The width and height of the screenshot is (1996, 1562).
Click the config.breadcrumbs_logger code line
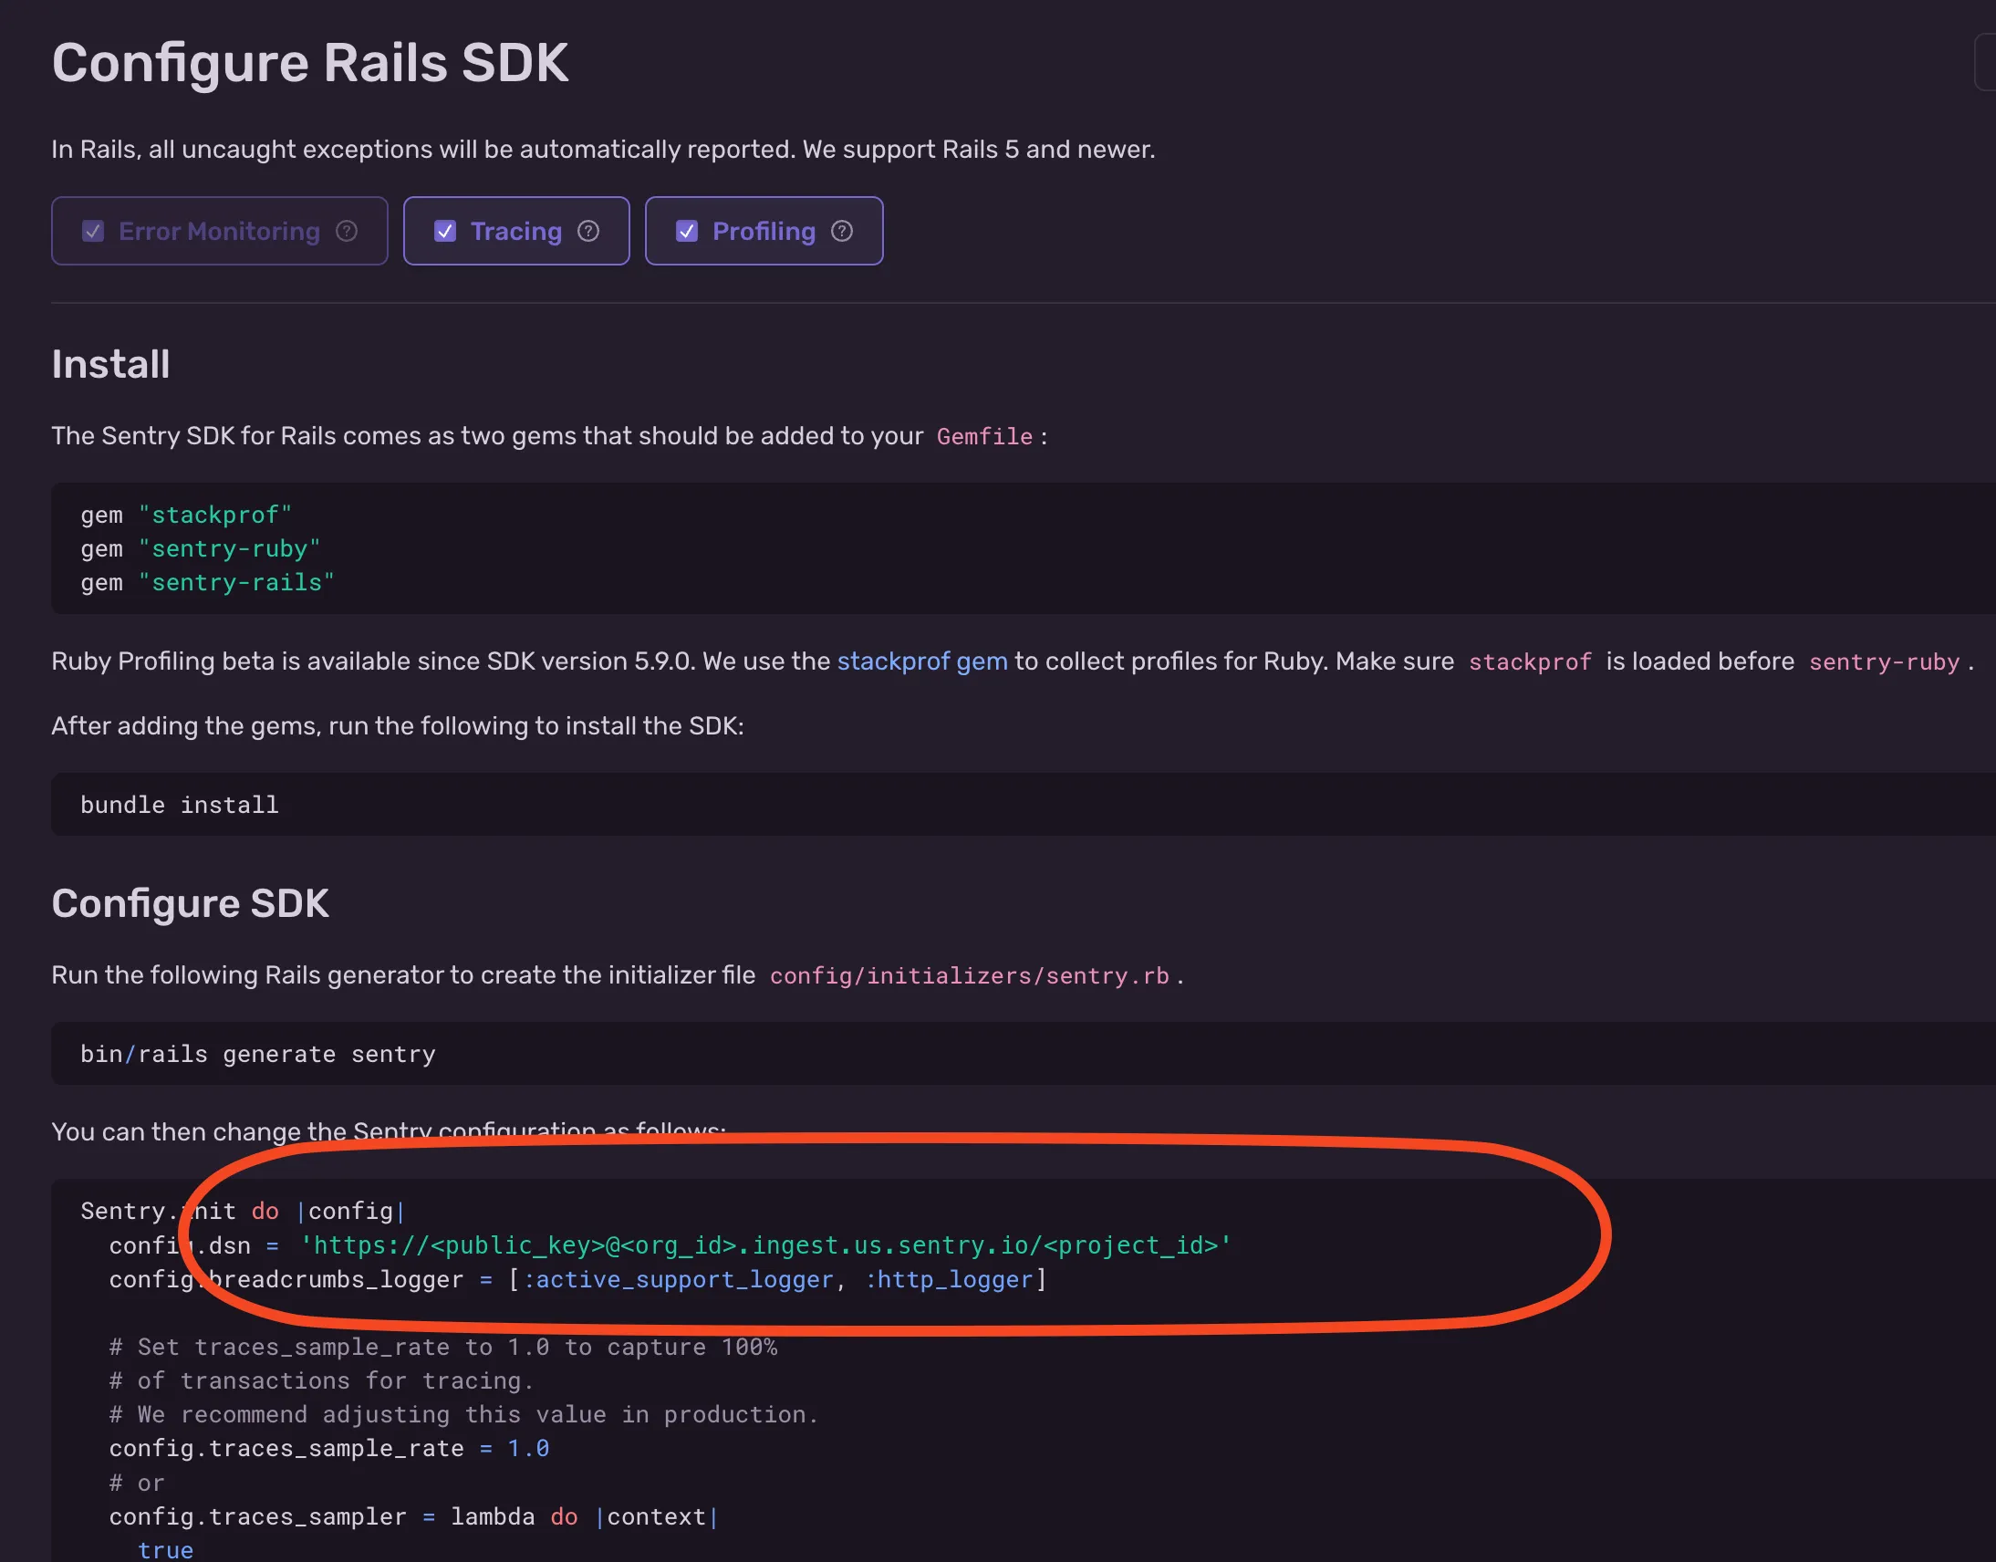(577, 1279)
